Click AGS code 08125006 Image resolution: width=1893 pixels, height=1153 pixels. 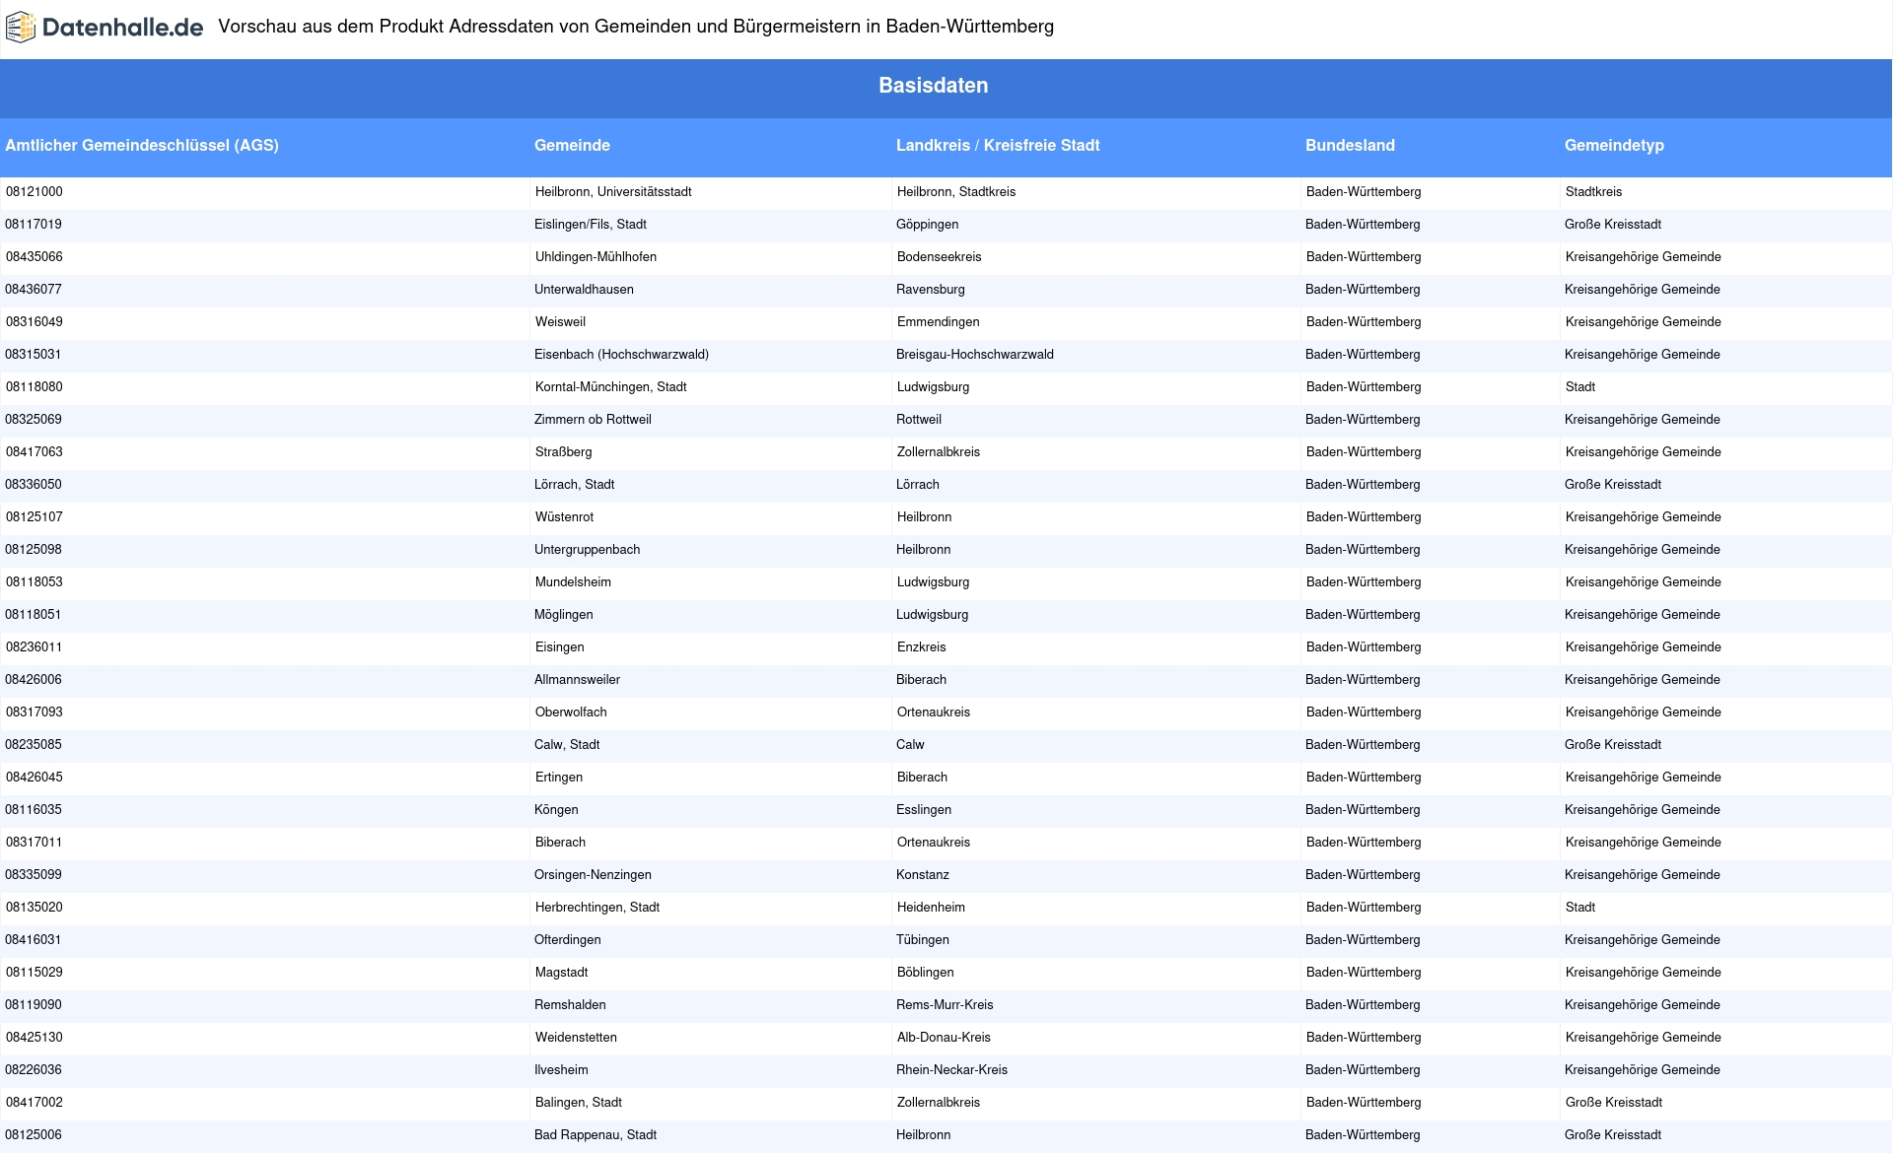[x=34, y=1135]
